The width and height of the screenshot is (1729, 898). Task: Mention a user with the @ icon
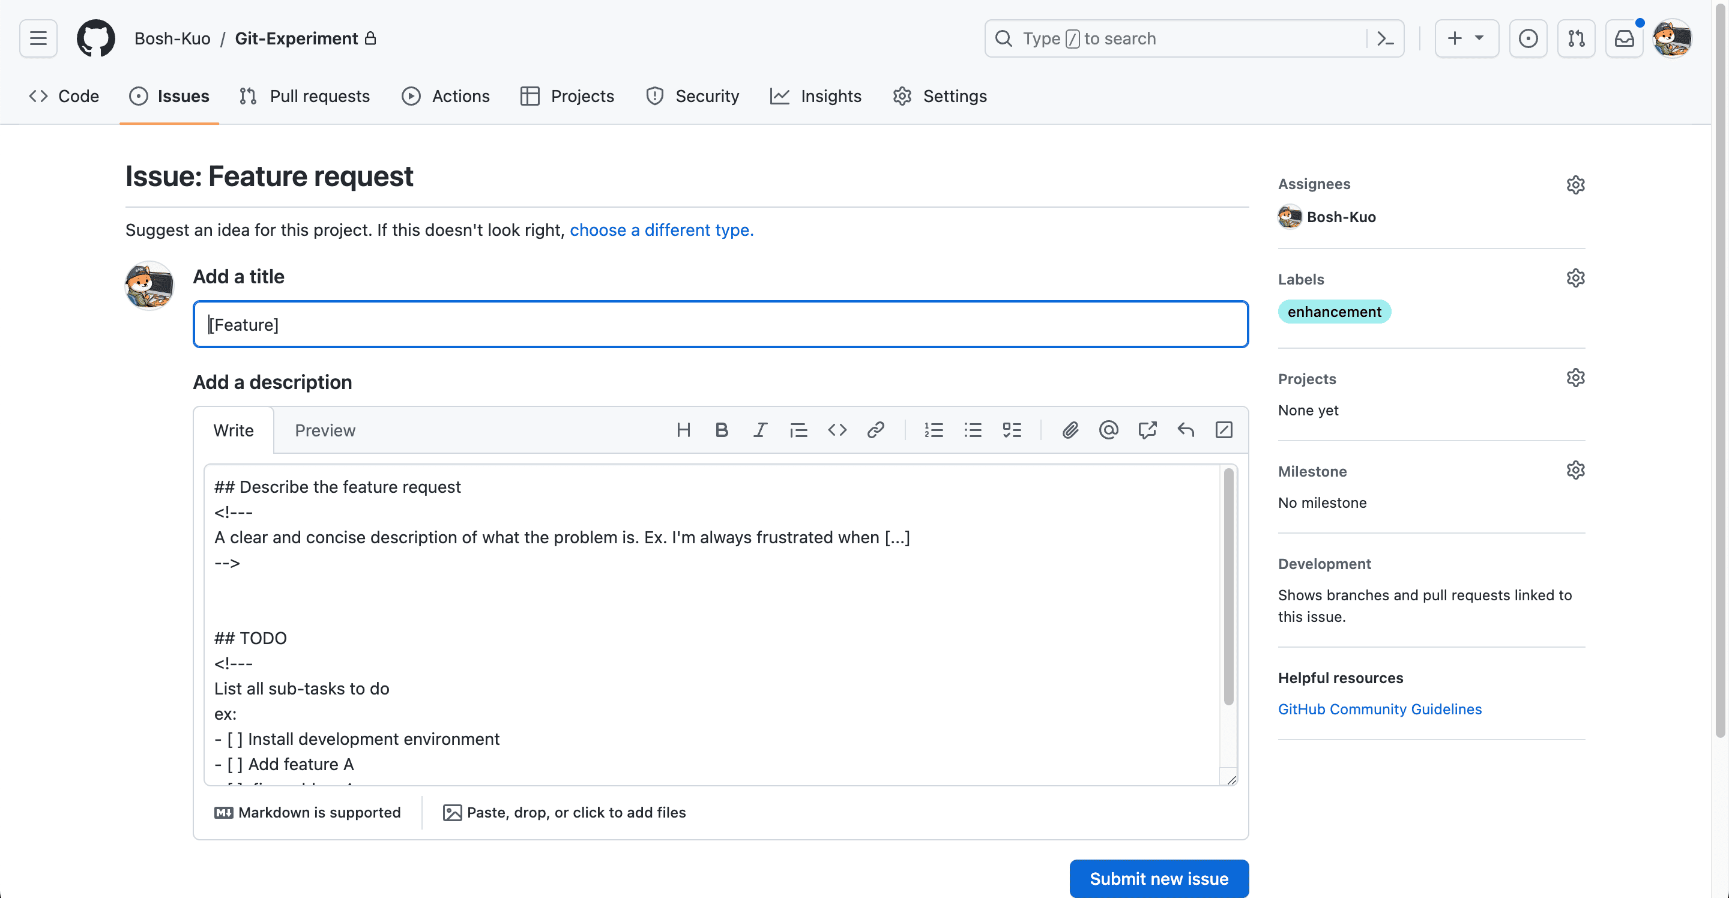(x=1108, y=430)
